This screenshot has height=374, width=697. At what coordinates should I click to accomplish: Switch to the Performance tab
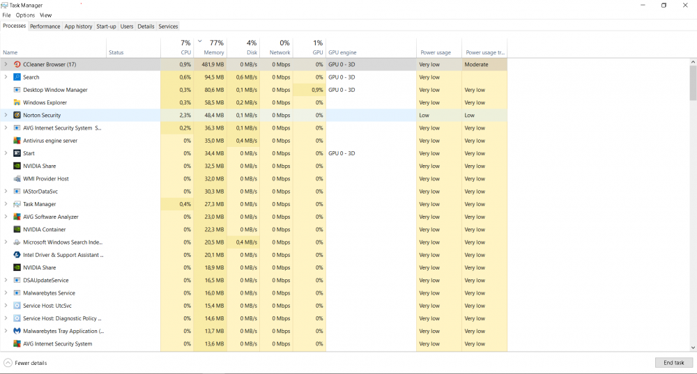coord(45,26)
